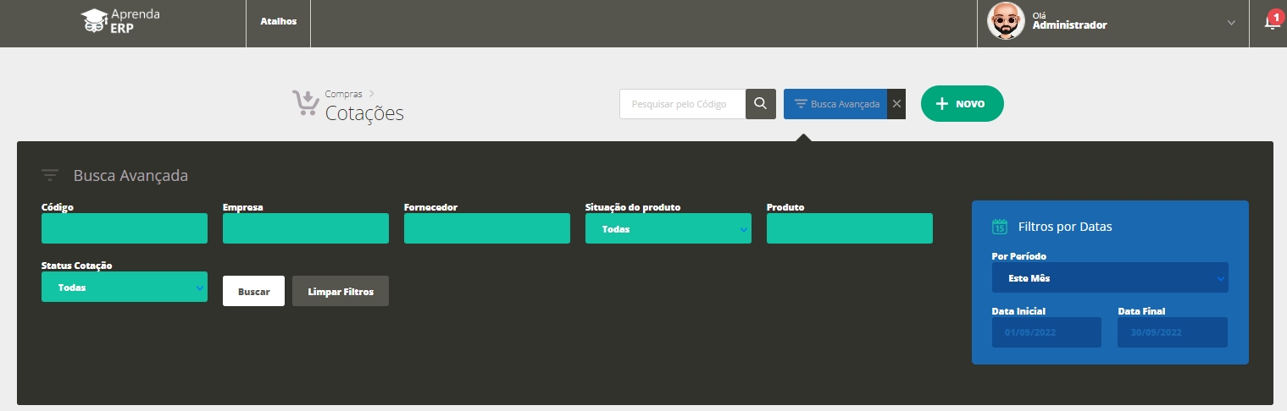Open the Status Cotação dropdown
1287x411 pixels.
124,287
